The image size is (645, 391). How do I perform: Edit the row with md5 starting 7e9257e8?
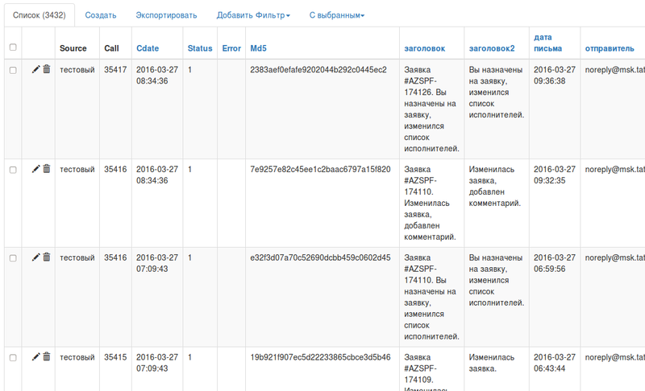35,169
